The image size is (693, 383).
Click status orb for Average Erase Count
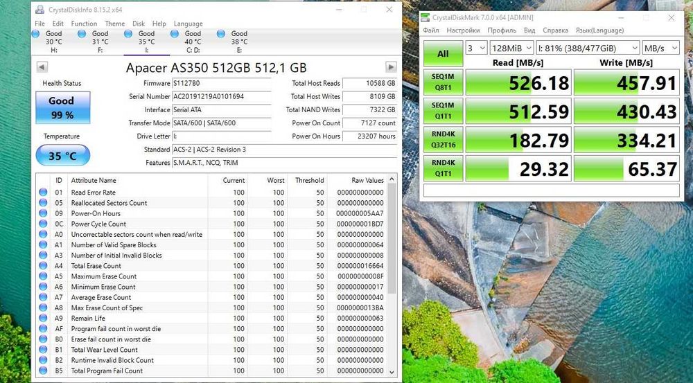point(43,297)
